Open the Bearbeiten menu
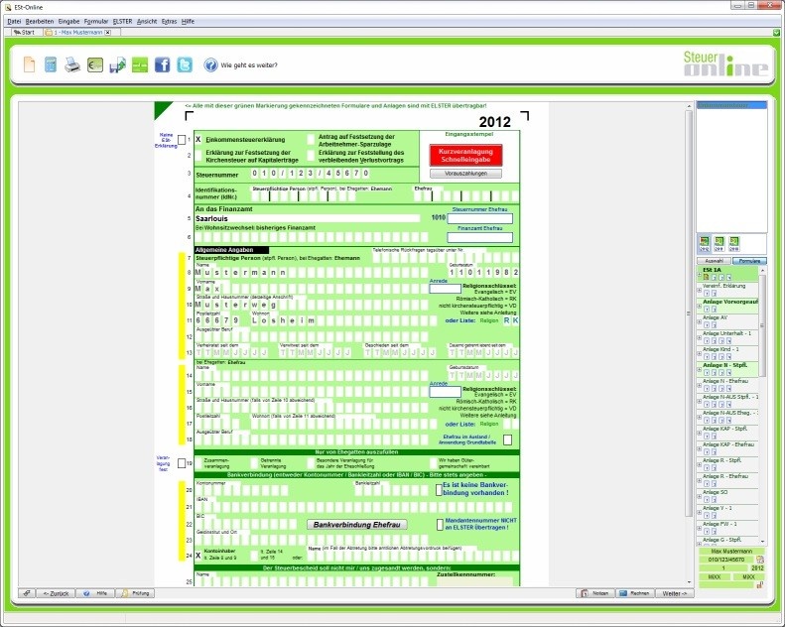 point(40,22)
